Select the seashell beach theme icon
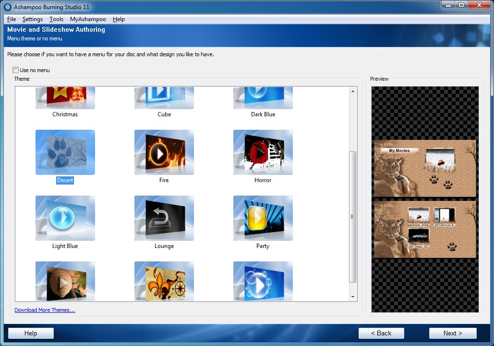The width and height of the screenshot is (494, 346). coord(65,281)
